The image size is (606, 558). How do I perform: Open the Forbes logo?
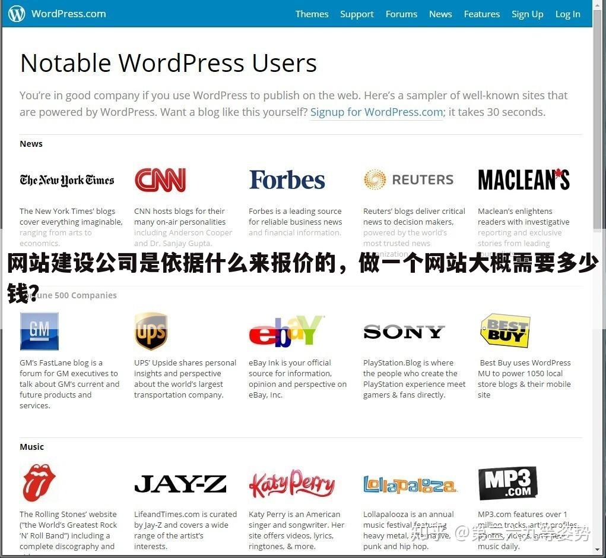point(287,180)
